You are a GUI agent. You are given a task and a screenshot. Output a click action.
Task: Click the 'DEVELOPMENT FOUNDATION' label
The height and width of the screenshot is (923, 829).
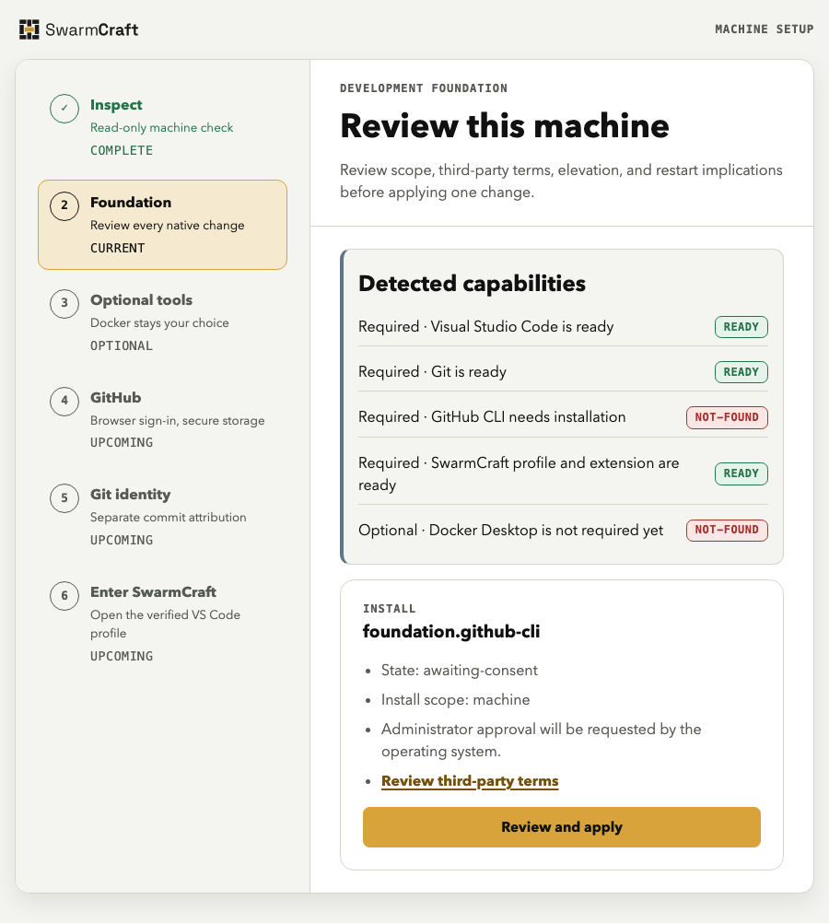click(424, 88)
